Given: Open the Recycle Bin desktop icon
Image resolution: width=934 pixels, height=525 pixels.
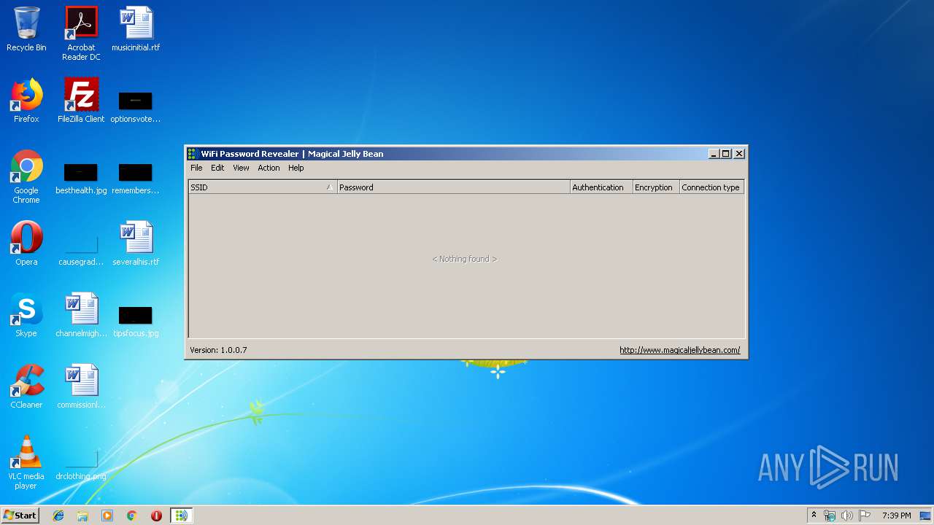Looking at the screenshot, I should pos(26,30).
